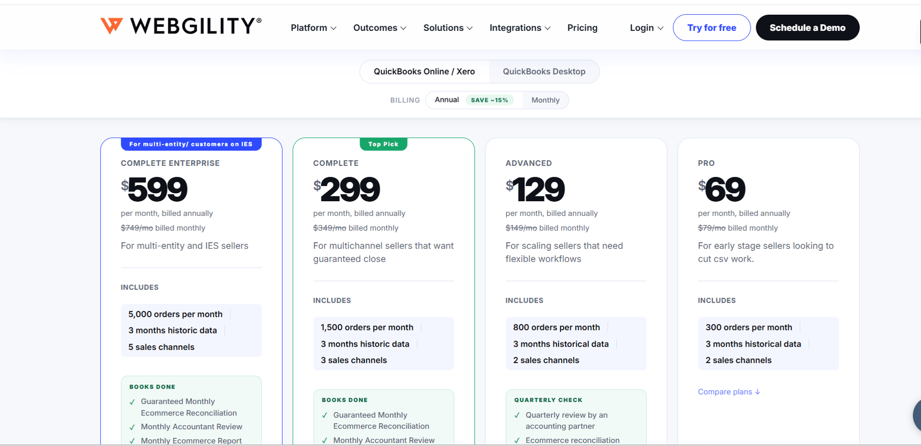The image size is (921, 446).
Task: Click '800 orders per month'
Action: pyautogui.click(x=556, y=327)
